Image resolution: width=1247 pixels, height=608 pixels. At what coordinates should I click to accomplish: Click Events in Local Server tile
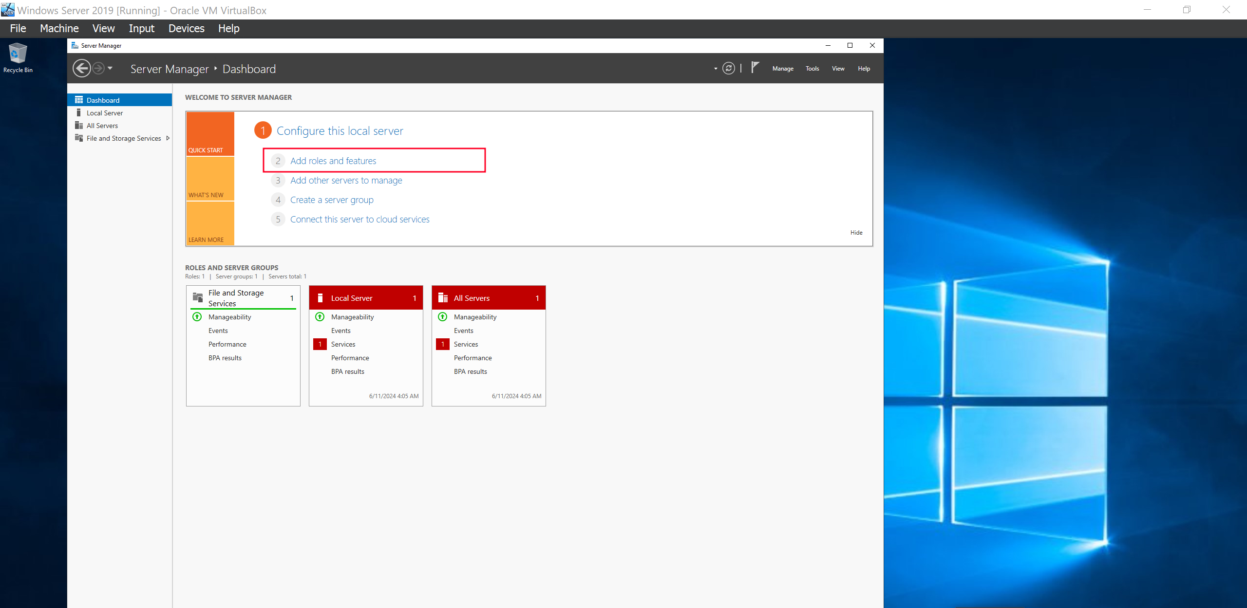click(340, 331)
